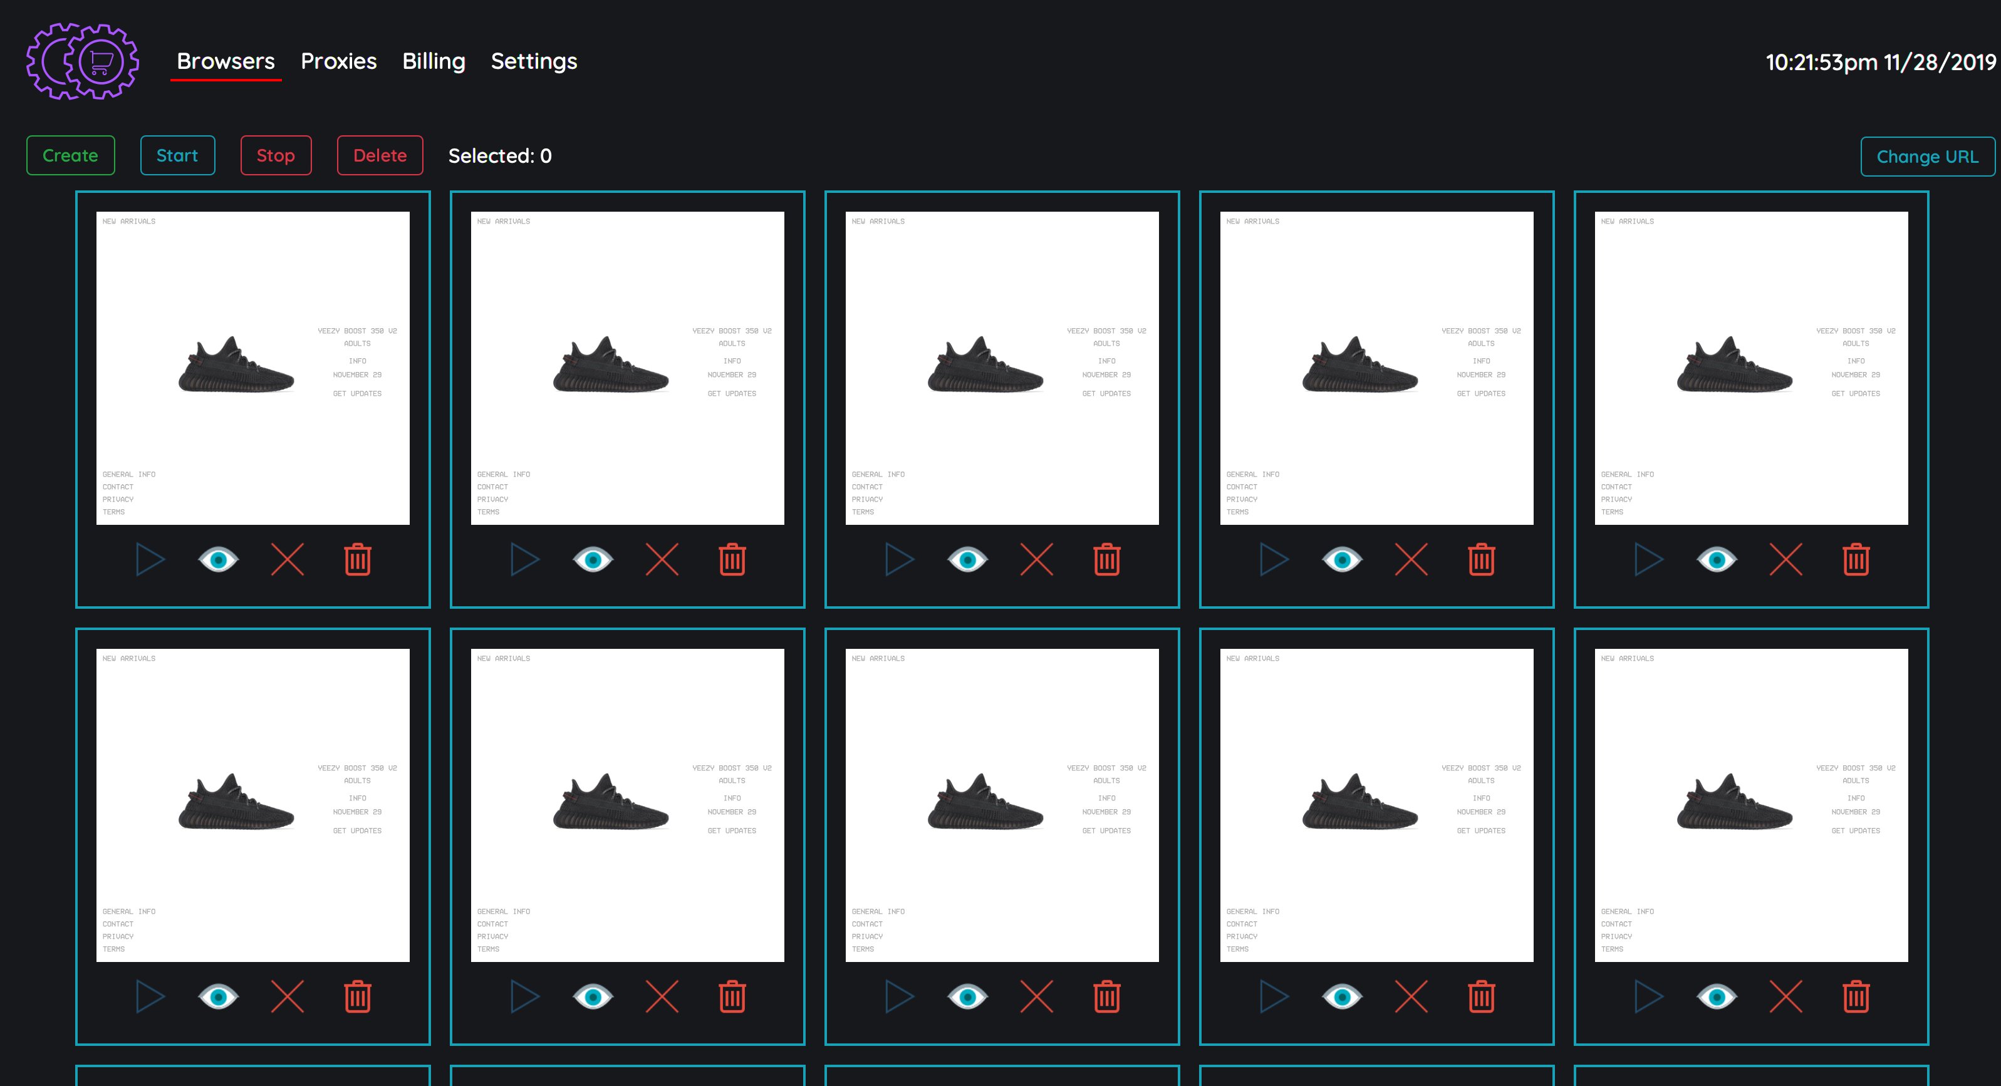Delete fifth second-row browser via trash icon

tap(1856, 996)
